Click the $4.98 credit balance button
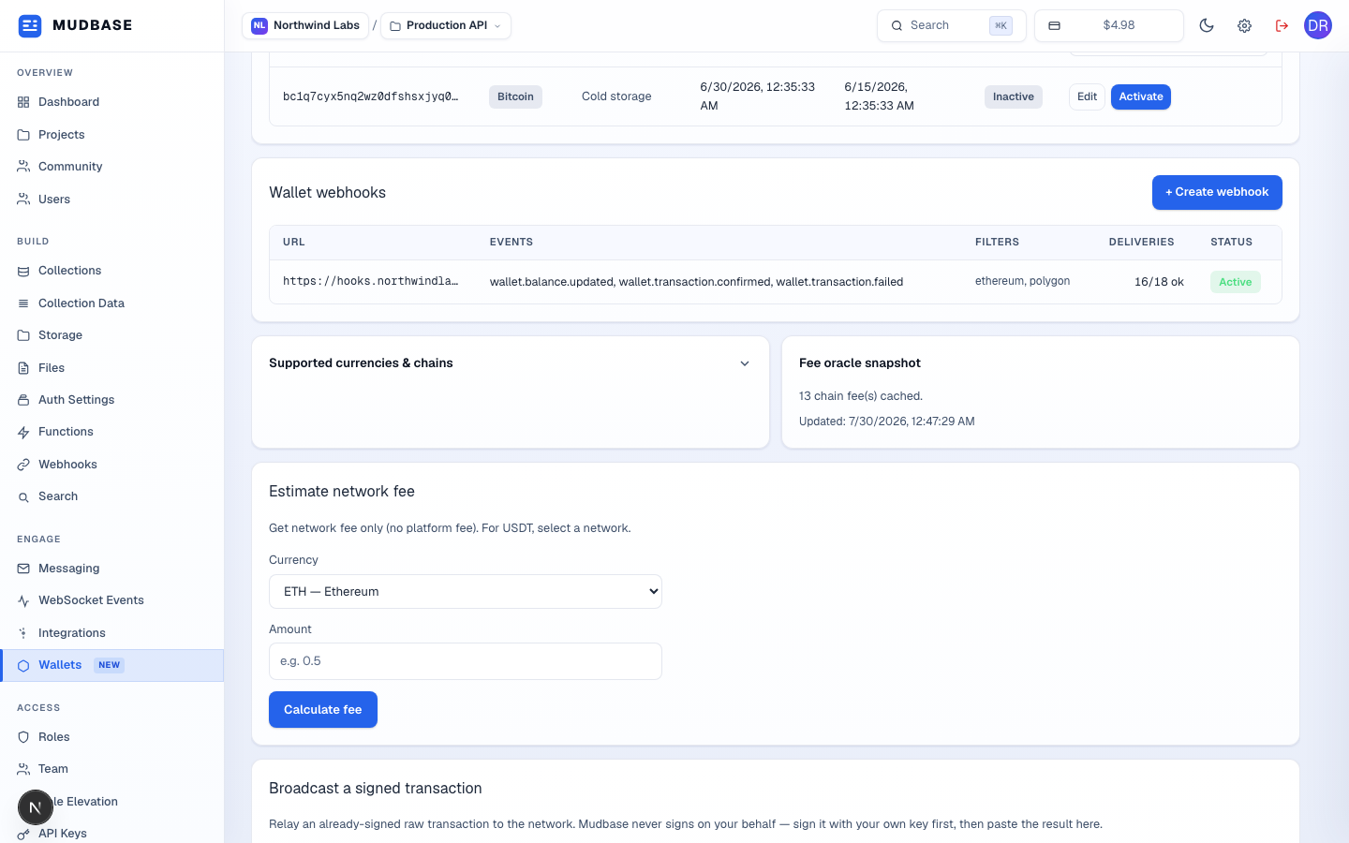This screenshot has width=1349, height=843. (x=1109, y=25)
